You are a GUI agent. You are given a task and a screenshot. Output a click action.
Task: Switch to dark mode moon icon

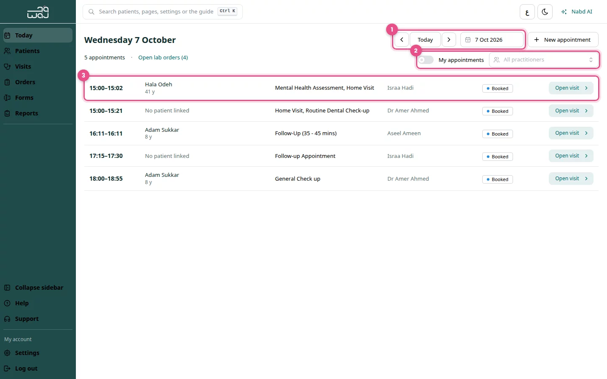pyautogui.click(x=545, y=12)
